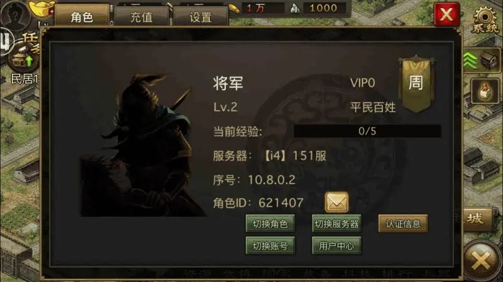Image resolution: width=503 pixels, height=282 pixels.
Task: Tap the 城 button on right
Action: coord(476,219)
